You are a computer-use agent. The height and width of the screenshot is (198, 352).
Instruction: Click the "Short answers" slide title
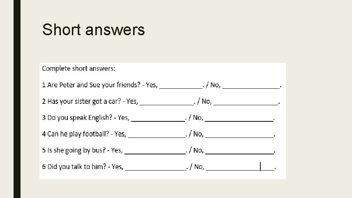(x=93, y=30)
